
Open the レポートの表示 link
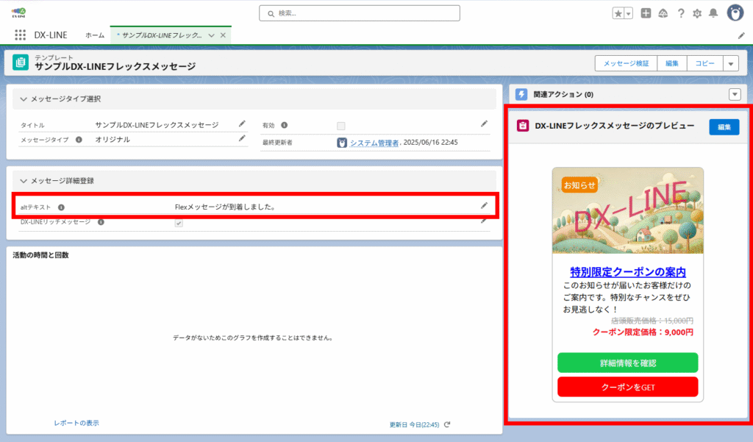pos(76,423)
